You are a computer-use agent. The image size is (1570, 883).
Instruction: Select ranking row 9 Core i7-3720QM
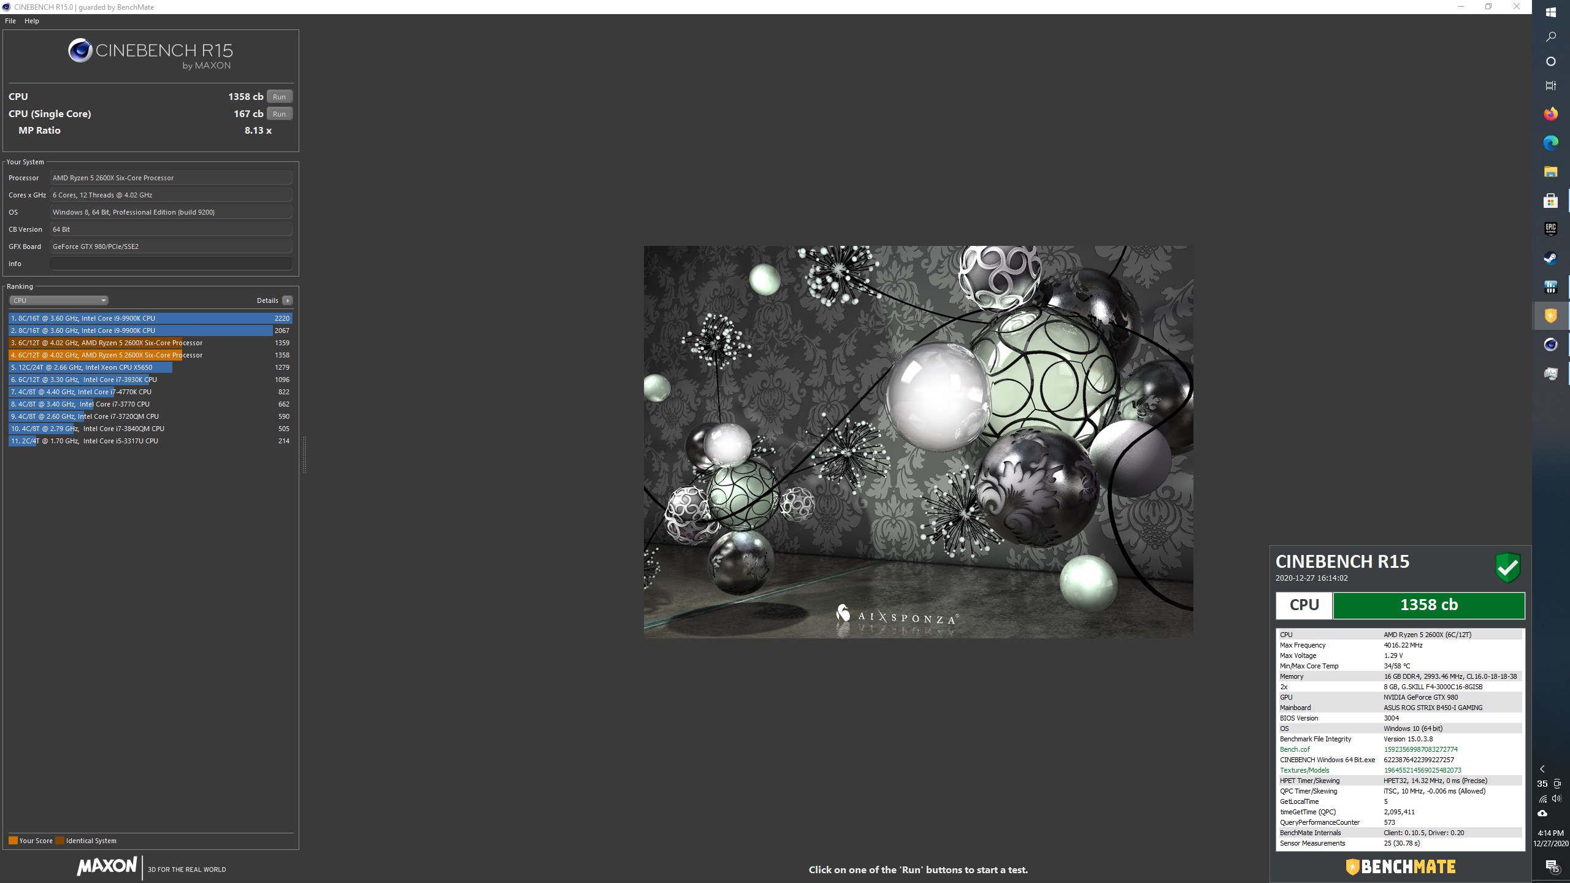click(150, 416)
